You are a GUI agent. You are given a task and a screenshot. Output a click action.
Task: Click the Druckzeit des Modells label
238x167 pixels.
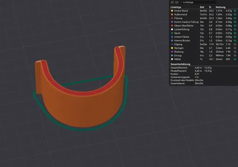point(182,80)
